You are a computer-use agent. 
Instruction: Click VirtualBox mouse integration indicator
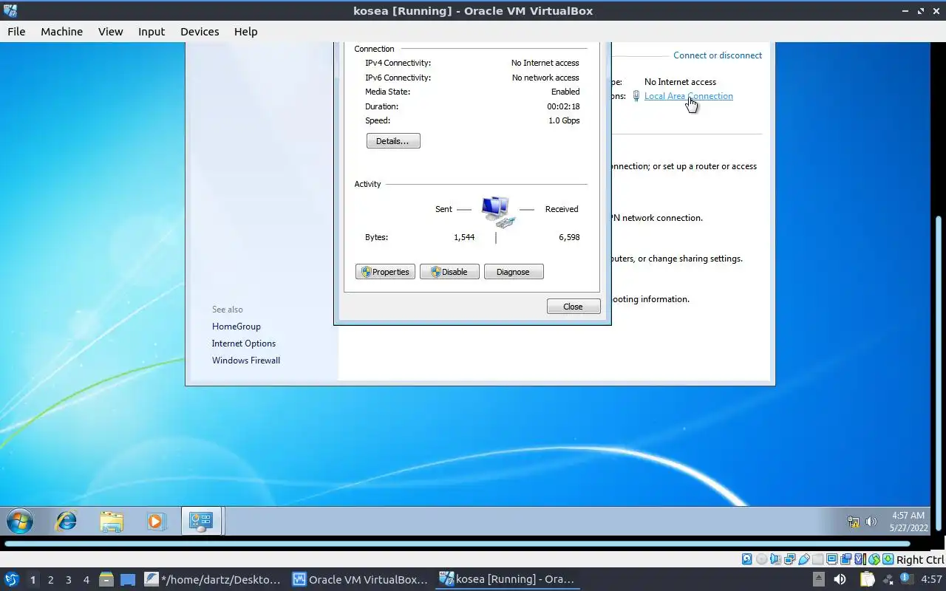click(x=874, y=559)
